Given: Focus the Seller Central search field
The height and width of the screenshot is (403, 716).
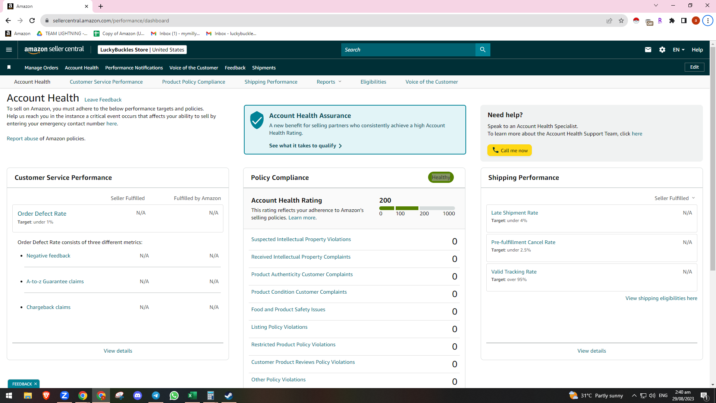Looking at the screenshot, I should (x=408, y=50).
